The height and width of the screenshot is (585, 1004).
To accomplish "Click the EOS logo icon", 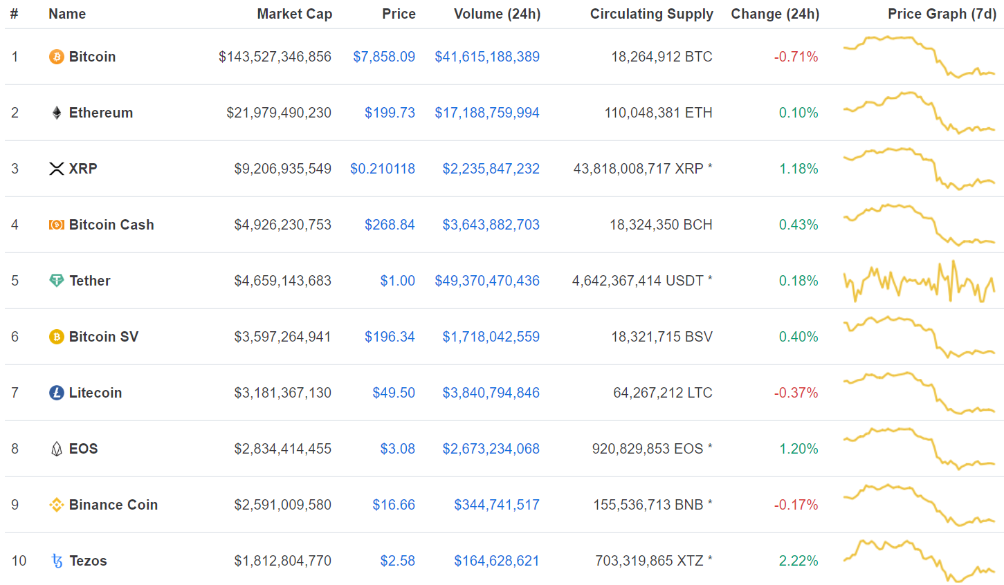I will [57, 449].
